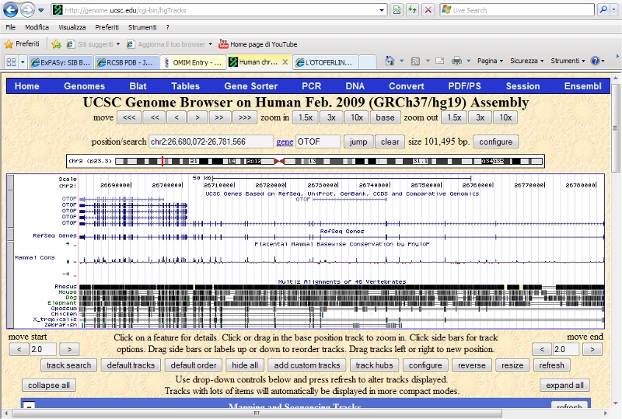Open the question mark help menu
The width and height of the screenshot is (622, 419).
click(167, 27)
